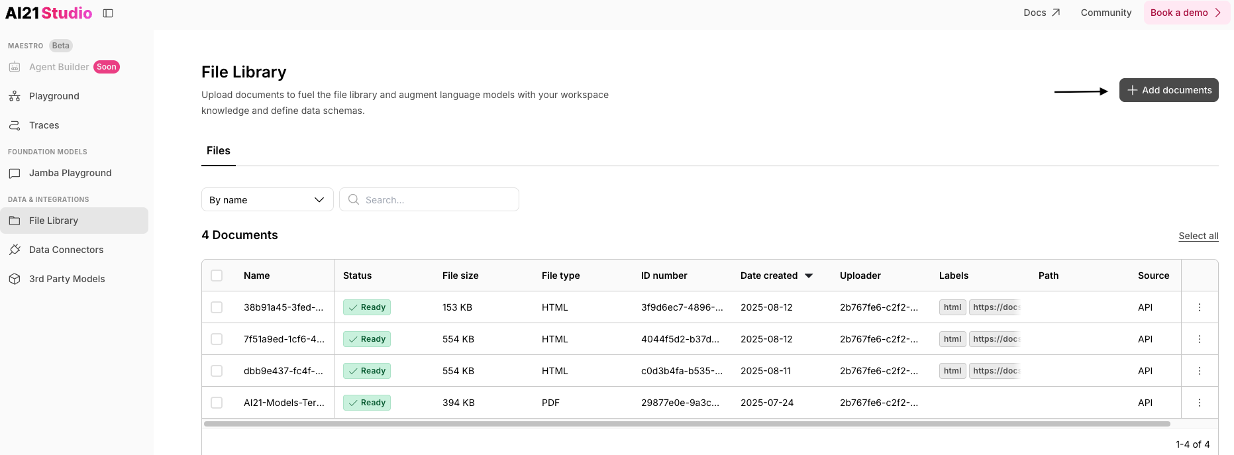Click the Status column header
This screenshot has height=455, width=1234.
358,276
